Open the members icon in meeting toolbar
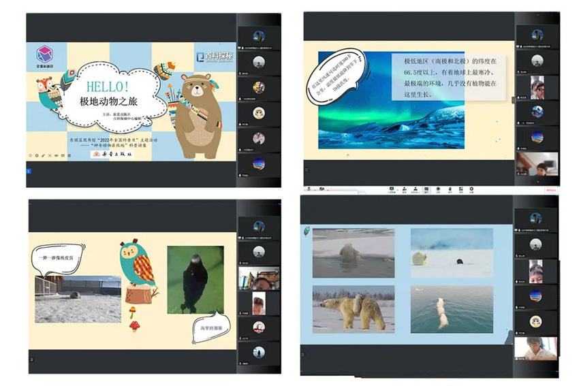 415,189
